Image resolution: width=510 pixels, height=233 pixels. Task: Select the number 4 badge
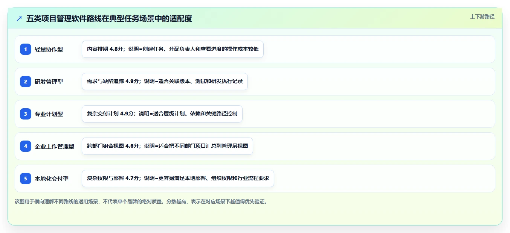pyautogui.click(x=26, y=146)
